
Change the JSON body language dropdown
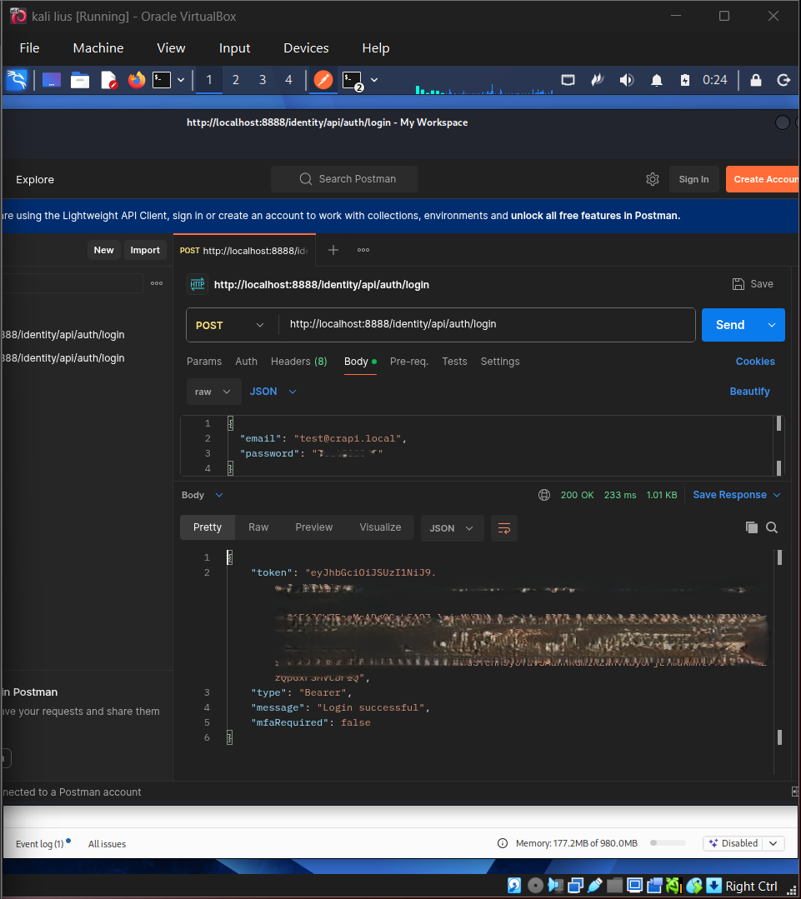point(273,392)
